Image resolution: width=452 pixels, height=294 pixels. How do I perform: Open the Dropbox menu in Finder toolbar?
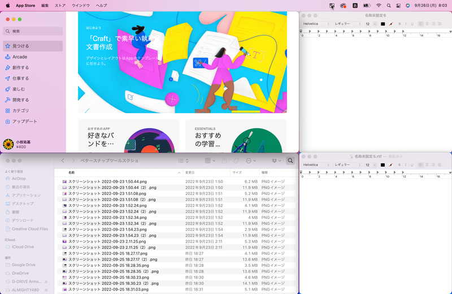276,161
